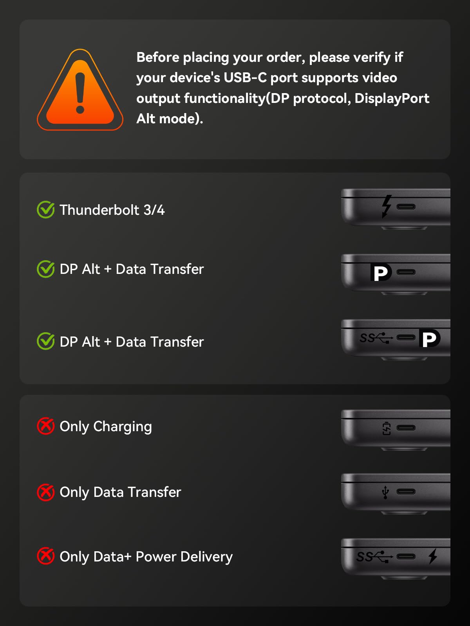The width and height of the screenshot is (470, 626).
Task: Select the Only Data Transfer label
Action: pyautogui.click(x=120, y=492)
